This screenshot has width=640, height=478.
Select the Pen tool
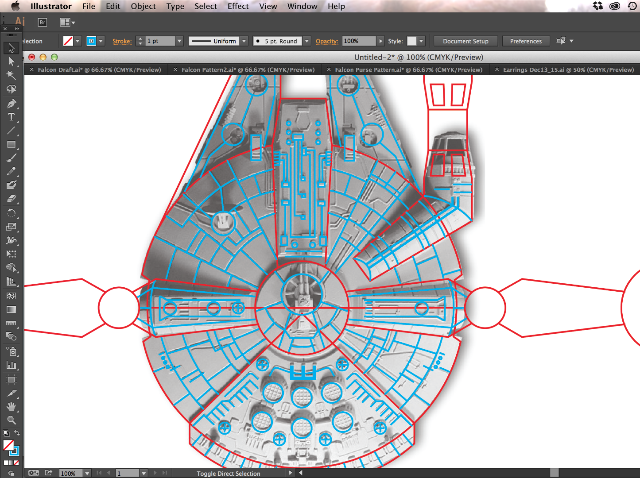pyautogui.click(x=11, y=103)
